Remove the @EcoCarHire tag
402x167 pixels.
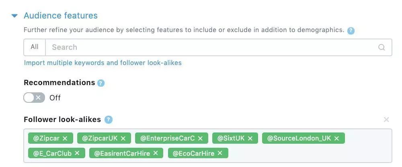coord(220,153)
